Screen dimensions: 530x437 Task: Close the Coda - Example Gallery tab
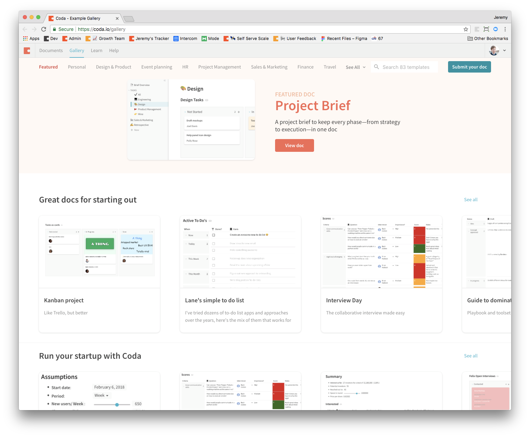point(117,18)
